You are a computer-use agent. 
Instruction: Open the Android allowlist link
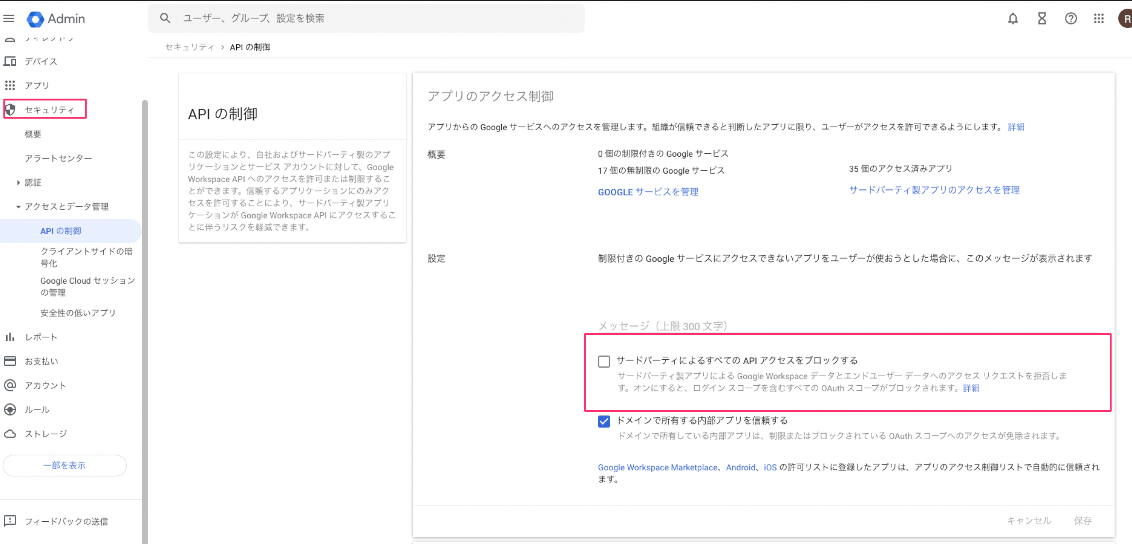click(x=740, y=467)
